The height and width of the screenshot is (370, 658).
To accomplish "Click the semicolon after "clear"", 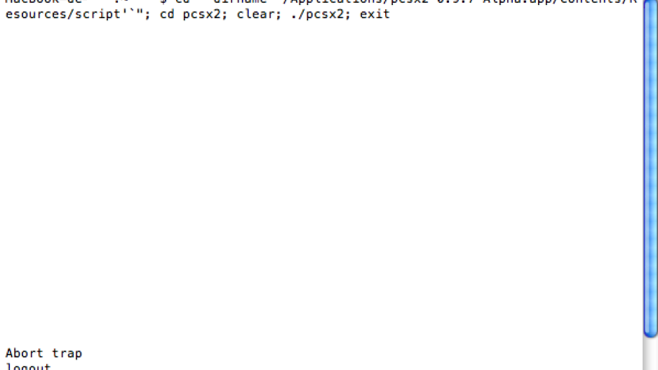I will pyautogui.click(x=278, y=15).
